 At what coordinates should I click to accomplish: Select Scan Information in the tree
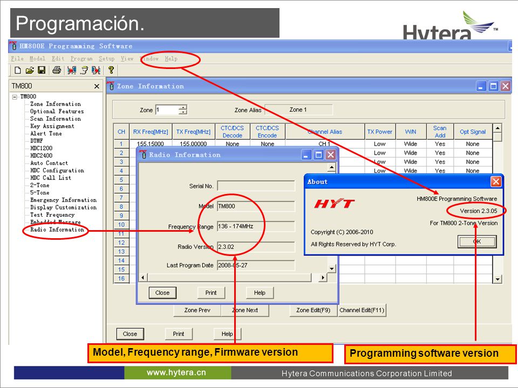(56, 119)
